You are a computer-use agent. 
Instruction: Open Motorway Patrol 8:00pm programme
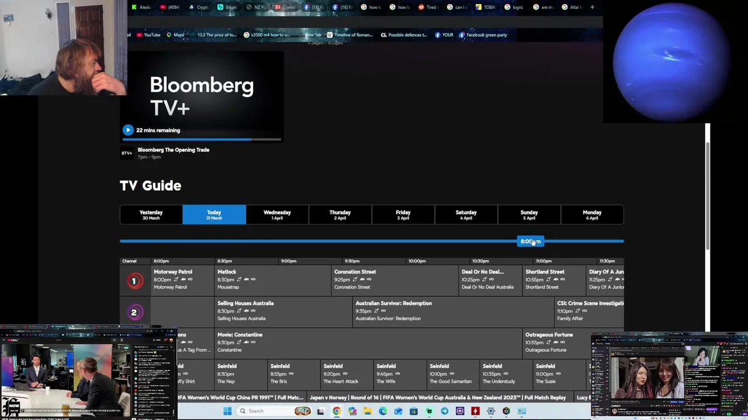(x=182, y=279)
